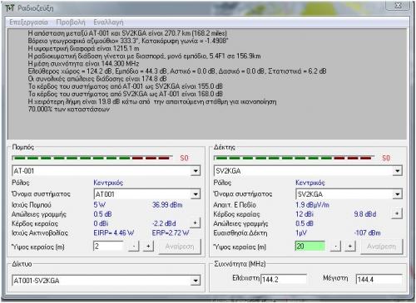This screenshot has height=303, width=416.
Task: Click the minimum frequency field 144.2
Action: [284, 279]
